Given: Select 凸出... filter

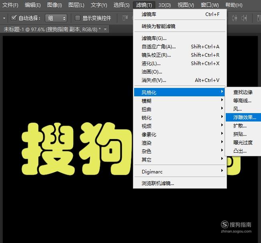Looking at the screenshot, I should 243,151.
